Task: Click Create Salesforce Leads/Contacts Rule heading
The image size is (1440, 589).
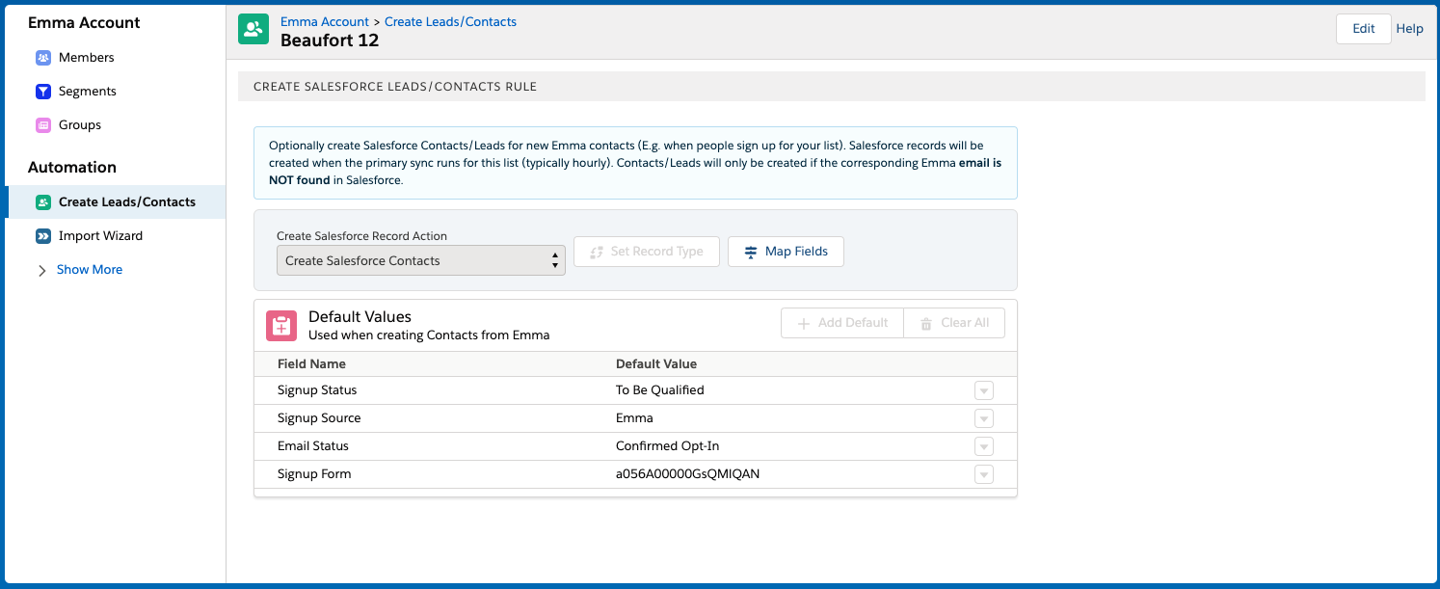Action: (x=395, y=87)
